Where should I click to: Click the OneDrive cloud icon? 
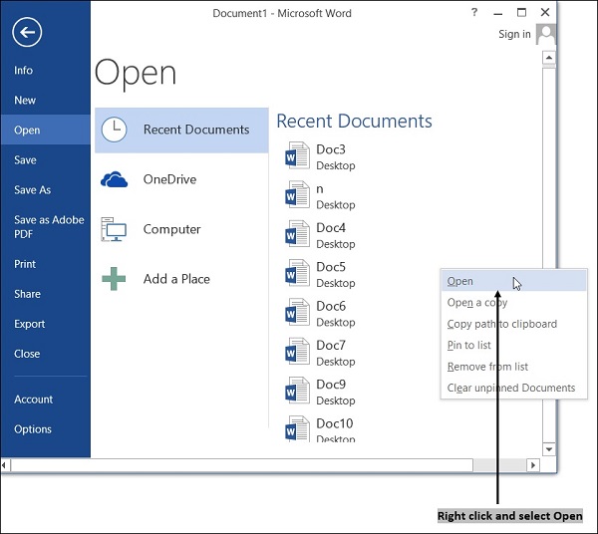tap(115, 179)
